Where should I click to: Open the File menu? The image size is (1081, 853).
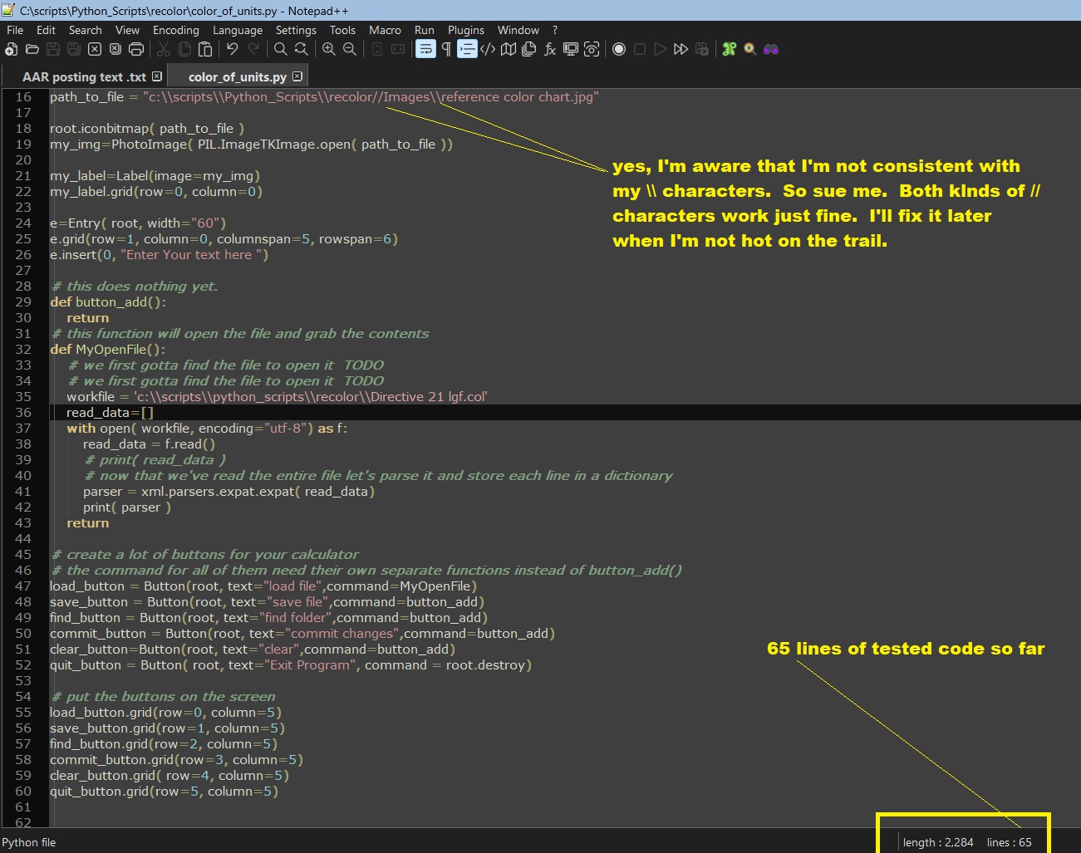tap(15, 30)
